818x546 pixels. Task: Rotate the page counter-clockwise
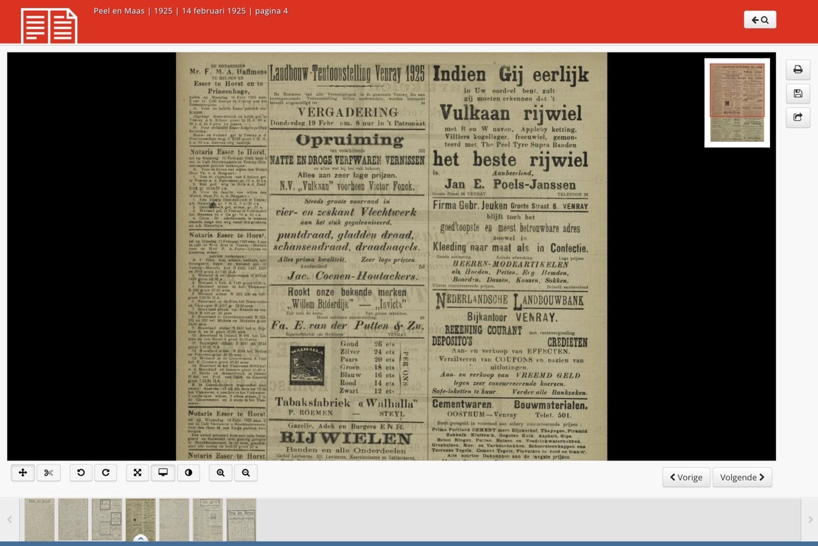point(81,473)
